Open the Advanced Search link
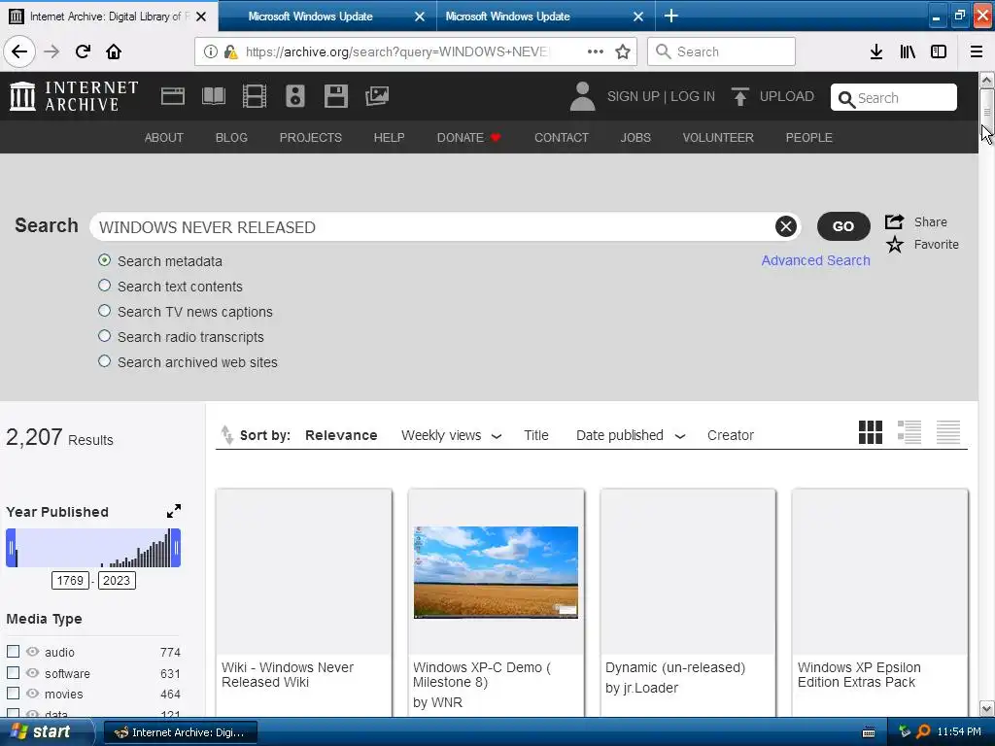The width and height of the screenshot is (995, 746). tap(815, 260)
